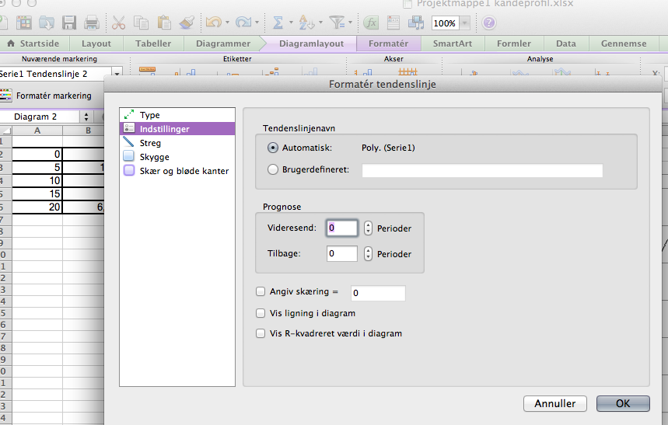Open the Diagram 2 name box stepper
668x425 pixels.
coord(86,117)
